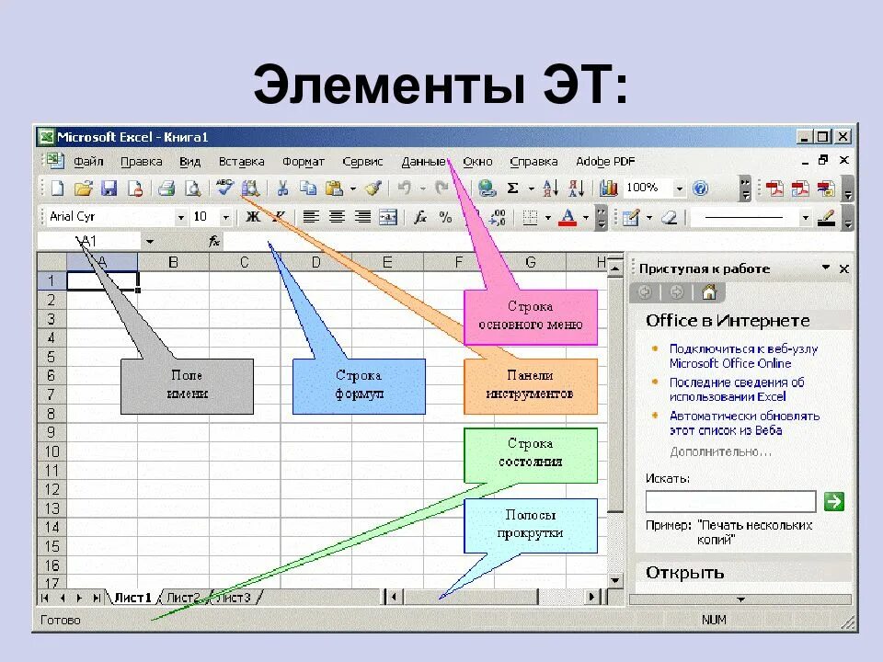This screenshot has width=883, height=662.
Task: Expand the AutoSum functions arrow
Action: (531, 188)
